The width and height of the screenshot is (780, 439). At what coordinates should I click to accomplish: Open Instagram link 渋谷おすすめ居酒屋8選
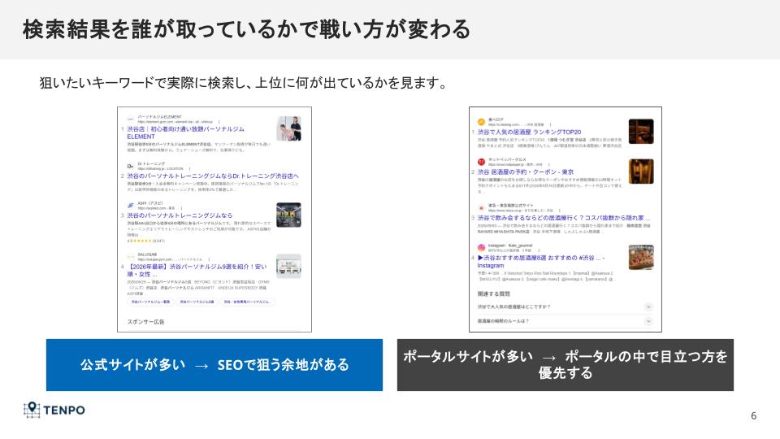[x=541, y=261]
